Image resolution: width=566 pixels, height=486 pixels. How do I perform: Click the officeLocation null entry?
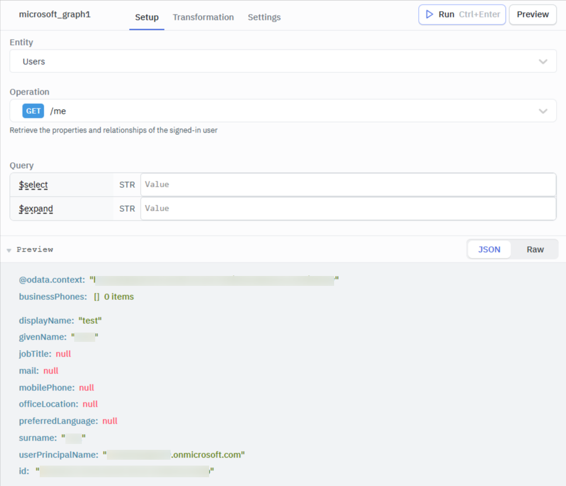[58, 404]
